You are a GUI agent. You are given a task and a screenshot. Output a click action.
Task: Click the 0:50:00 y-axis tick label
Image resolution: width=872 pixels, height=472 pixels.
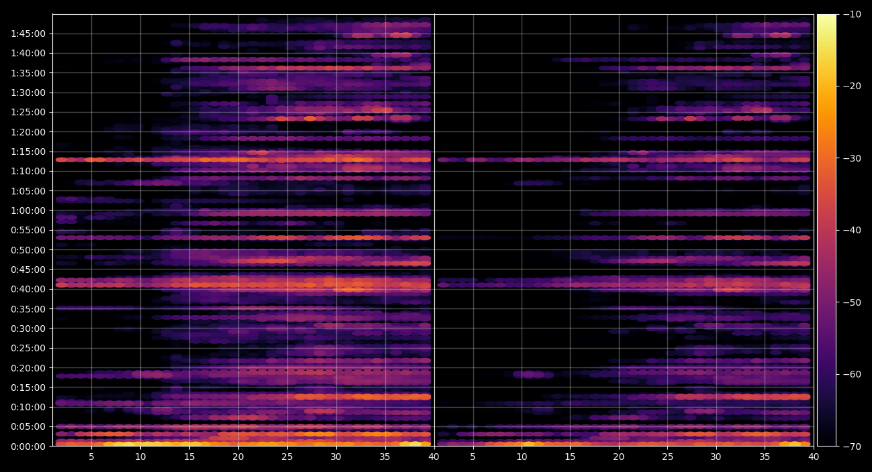pos(28,250)
